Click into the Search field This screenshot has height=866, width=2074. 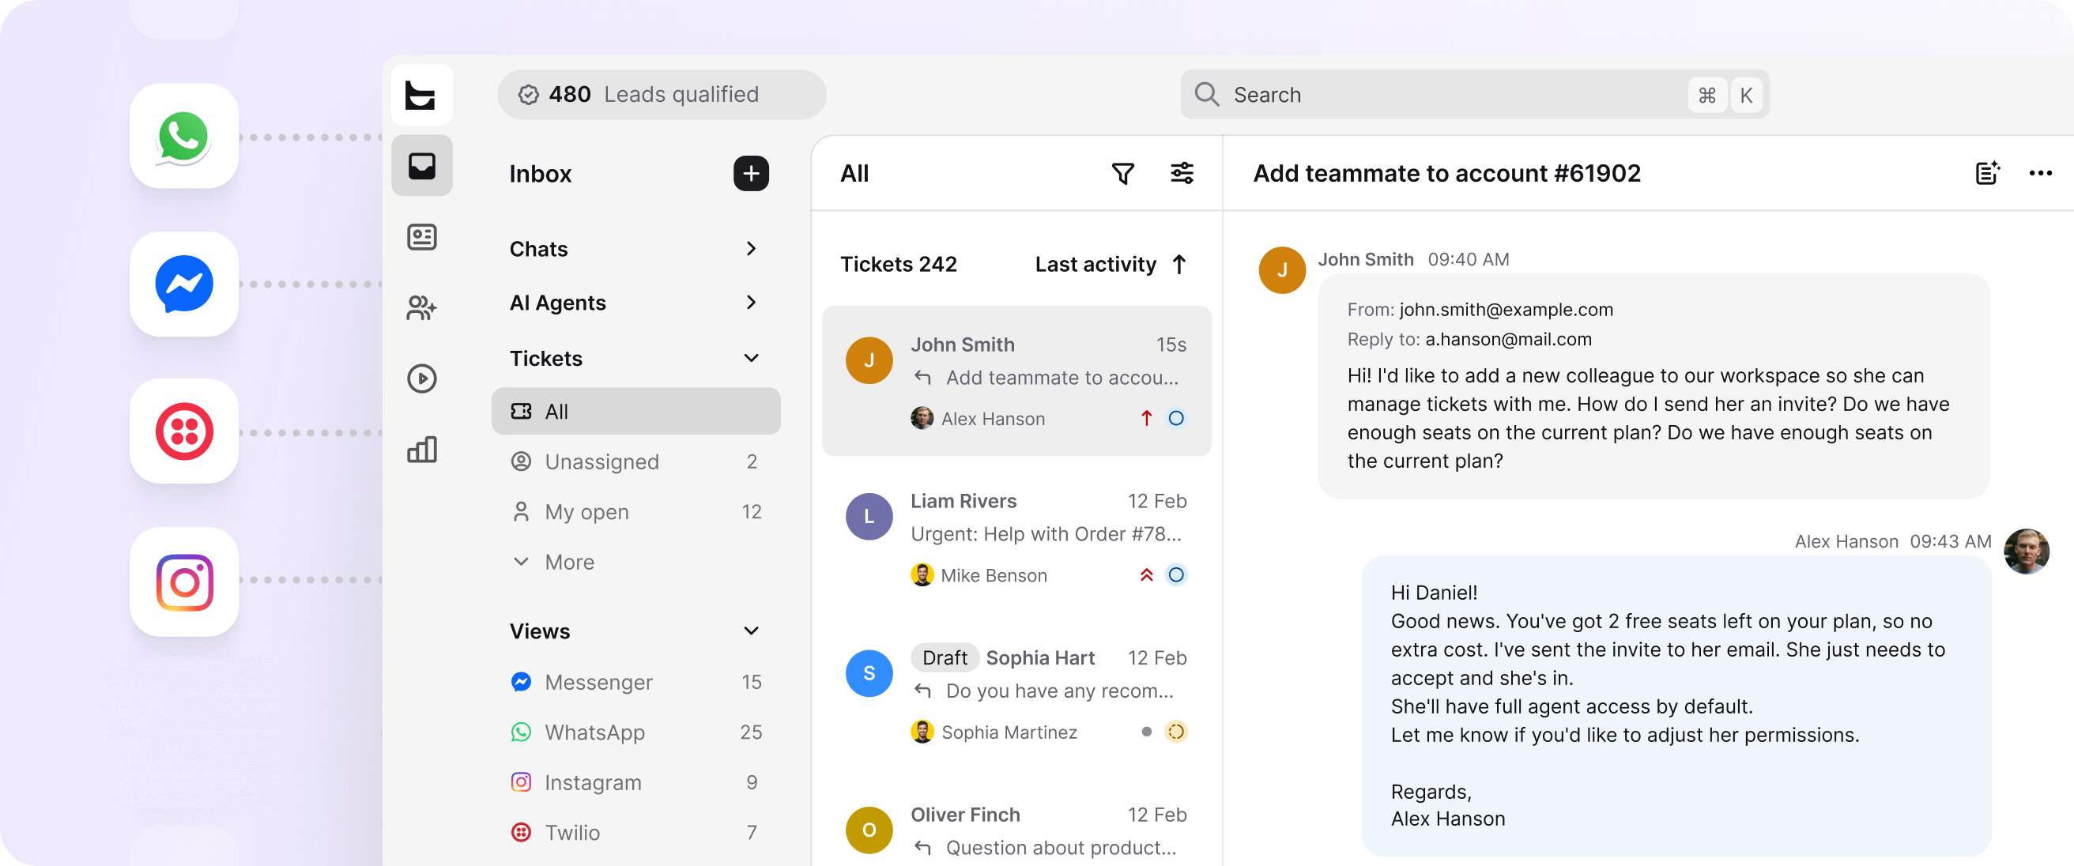(1474, 94)
